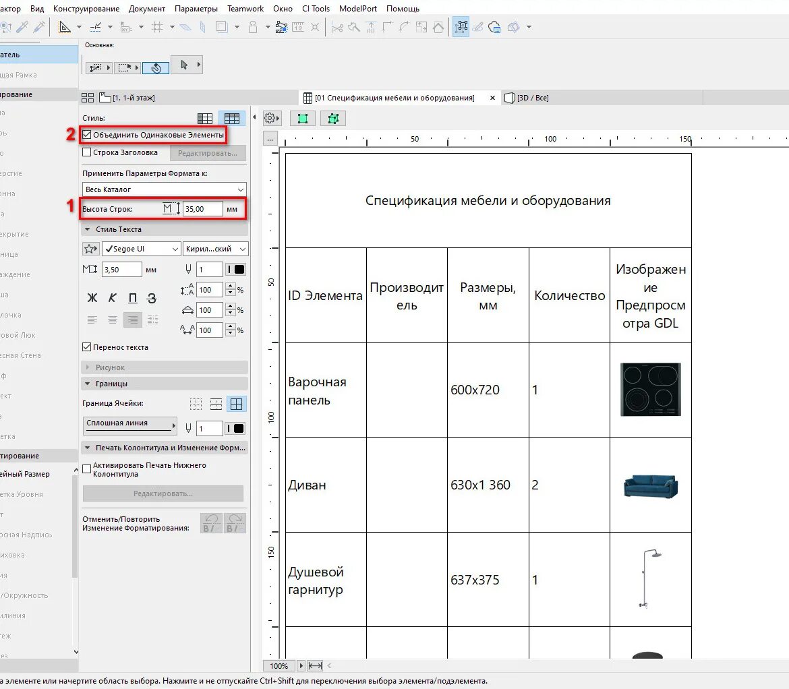Open the Teamwork menu
The height and width of the screenshot is (689, 789).
245,8
